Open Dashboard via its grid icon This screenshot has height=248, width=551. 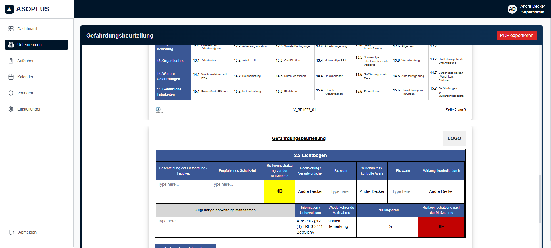point(11,29)
